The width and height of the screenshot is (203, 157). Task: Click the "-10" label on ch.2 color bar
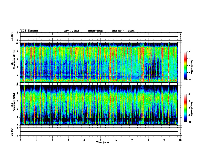click(x=189, y=122)
